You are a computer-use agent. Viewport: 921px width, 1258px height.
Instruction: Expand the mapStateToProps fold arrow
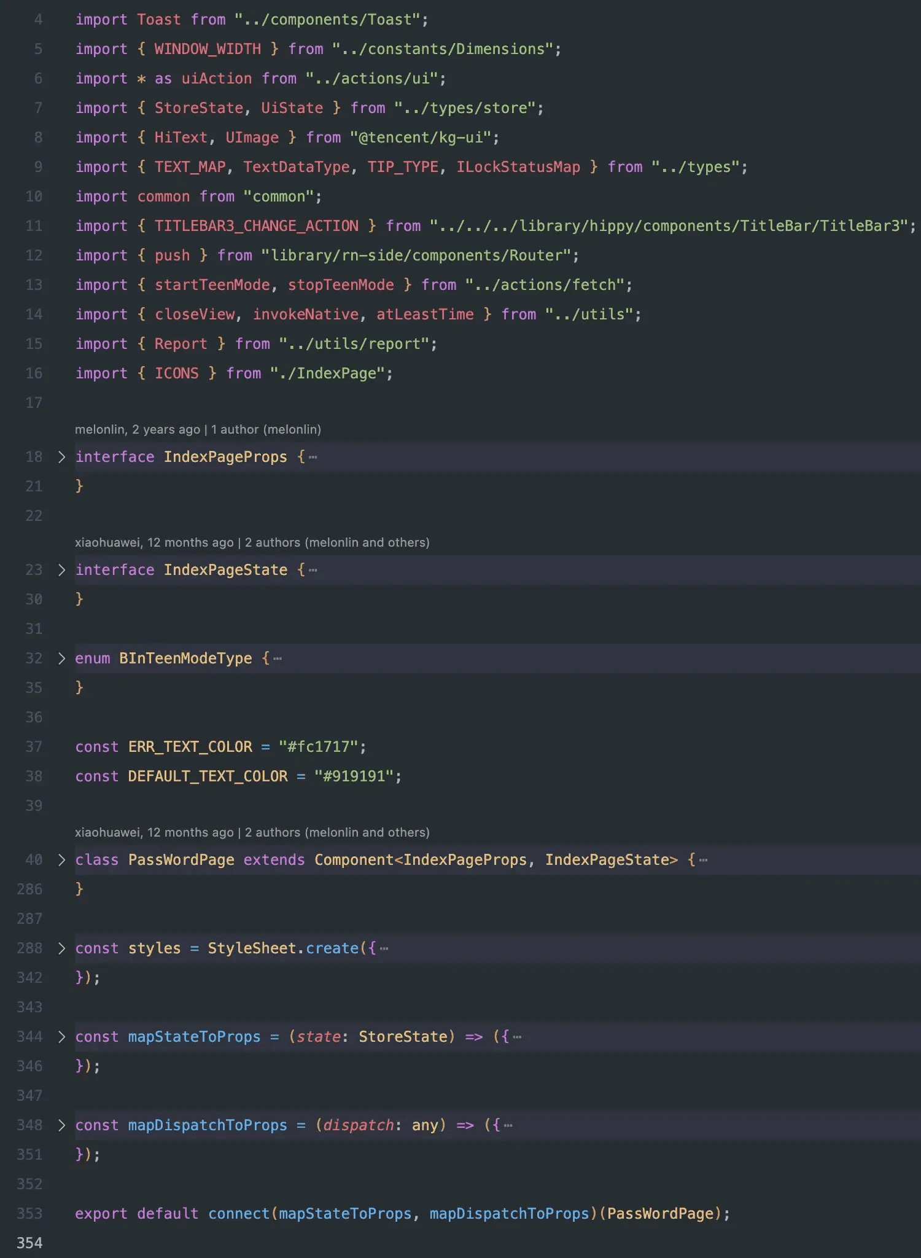click(61, 1037)
